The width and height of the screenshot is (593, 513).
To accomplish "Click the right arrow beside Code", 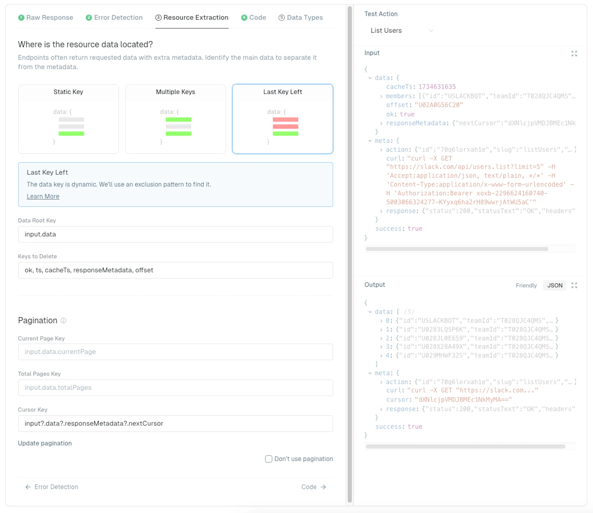I will (x=323, y=487).
